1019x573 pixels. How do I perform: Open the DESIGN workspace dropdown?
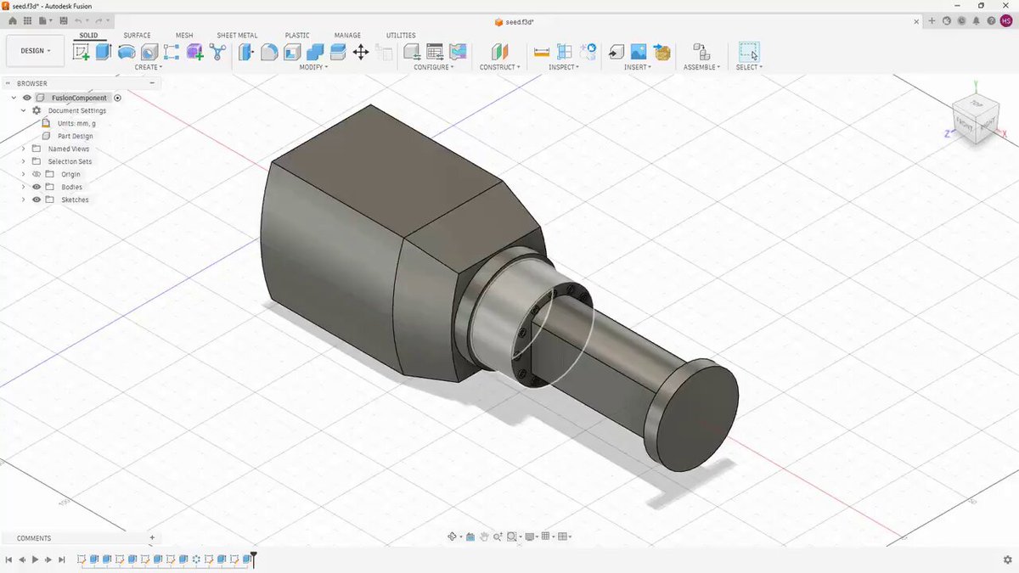(x=35, y=51)
